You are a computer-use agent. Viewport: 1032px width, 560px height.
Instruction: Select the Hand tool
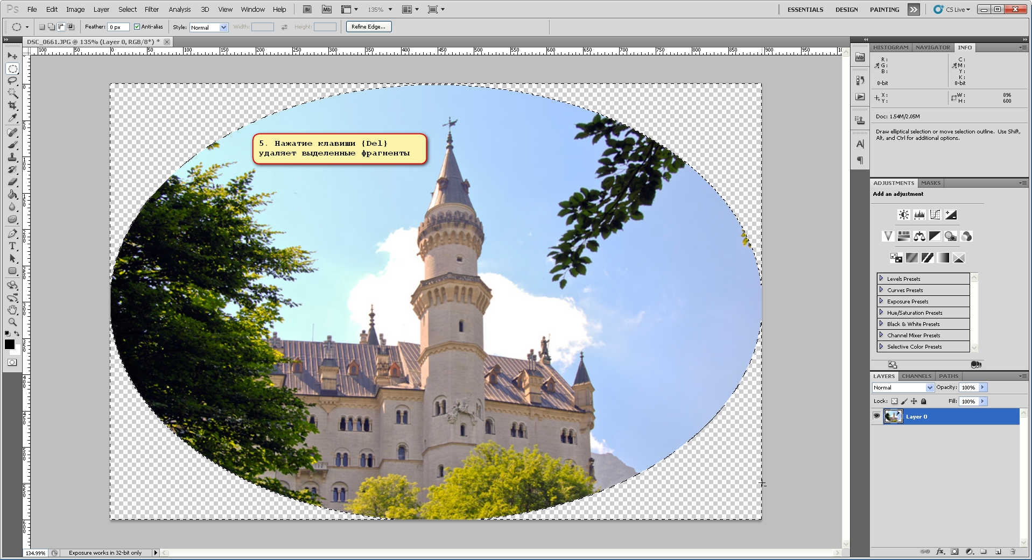(x=12, y=310)
